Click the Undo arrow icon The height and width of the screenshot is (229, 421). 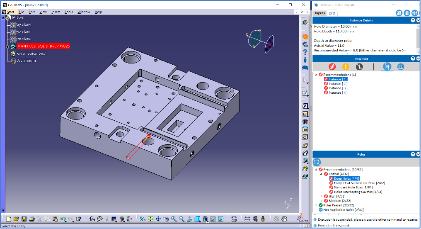coord(63,219)
